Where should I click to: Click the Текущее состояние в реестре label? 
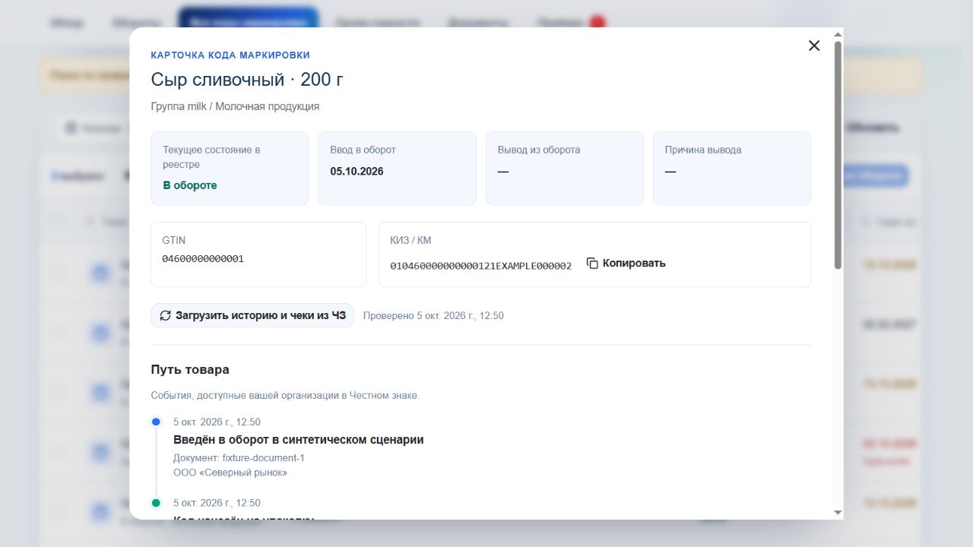click(211, 157)
